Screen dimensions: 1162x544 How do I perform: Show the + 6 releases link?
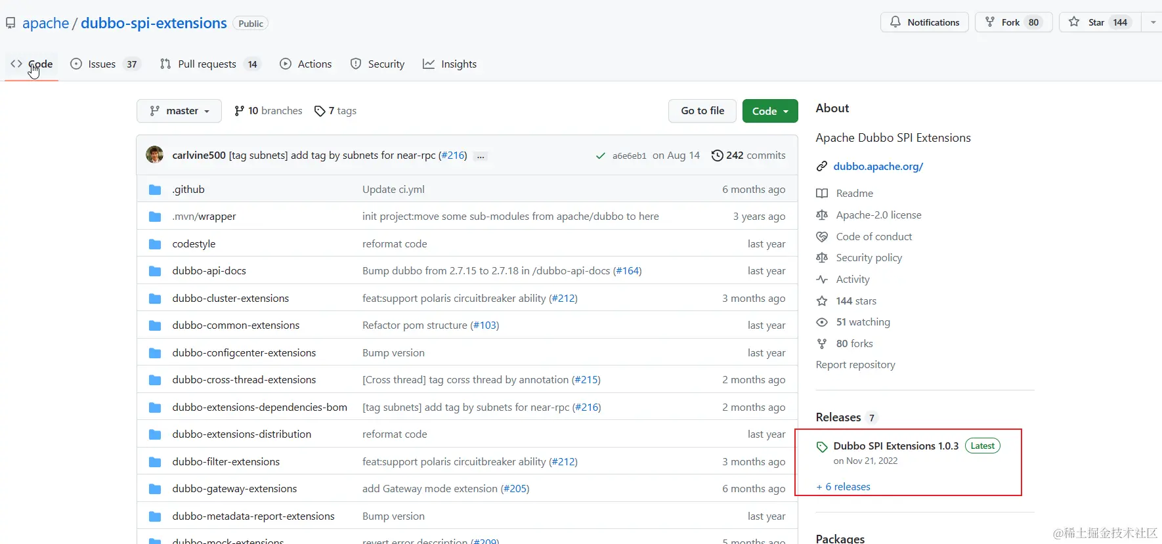(x=844, y=487)
